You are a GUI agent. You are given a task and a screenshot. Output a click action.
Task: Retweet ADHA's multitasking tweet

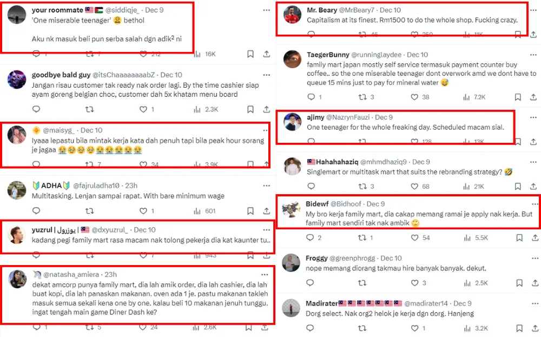[x=90, y=211]
